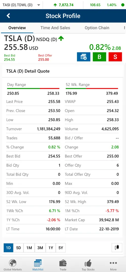Tap 1Wk %Ch value 6.71 %
The height and width of the screenshot is (272, 126).
[55, 211]
